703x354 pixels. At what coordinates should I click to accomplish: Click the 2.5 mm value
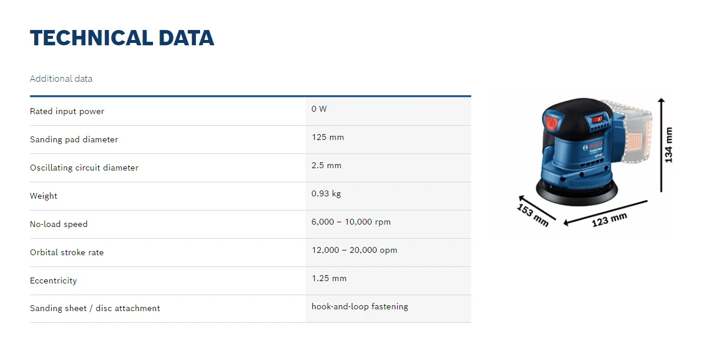click(x=326, y=165)
